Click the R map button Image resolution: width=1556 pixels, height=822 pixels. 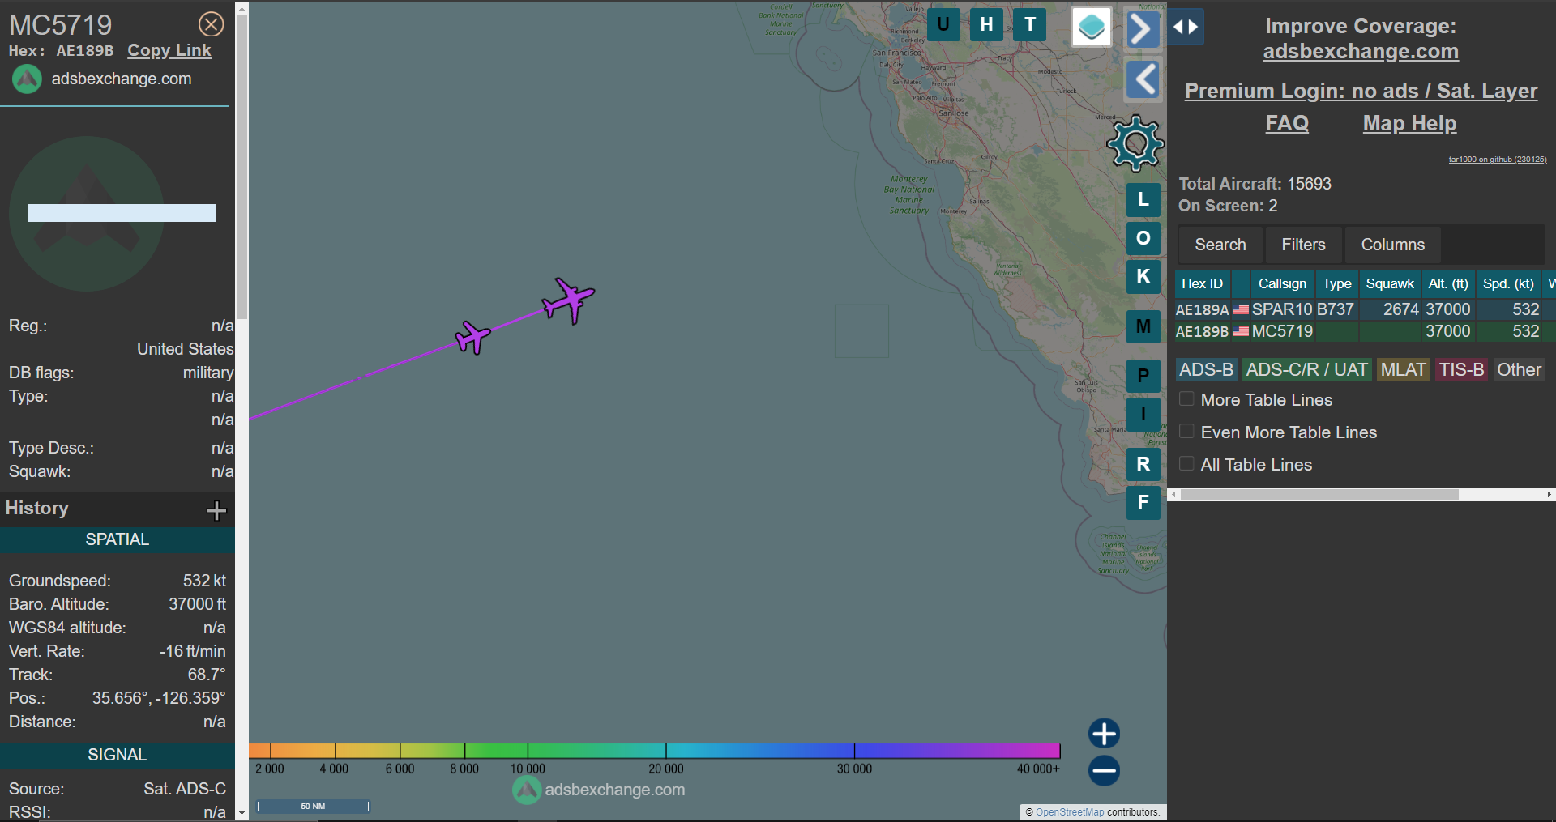(x=1143, y=464)
